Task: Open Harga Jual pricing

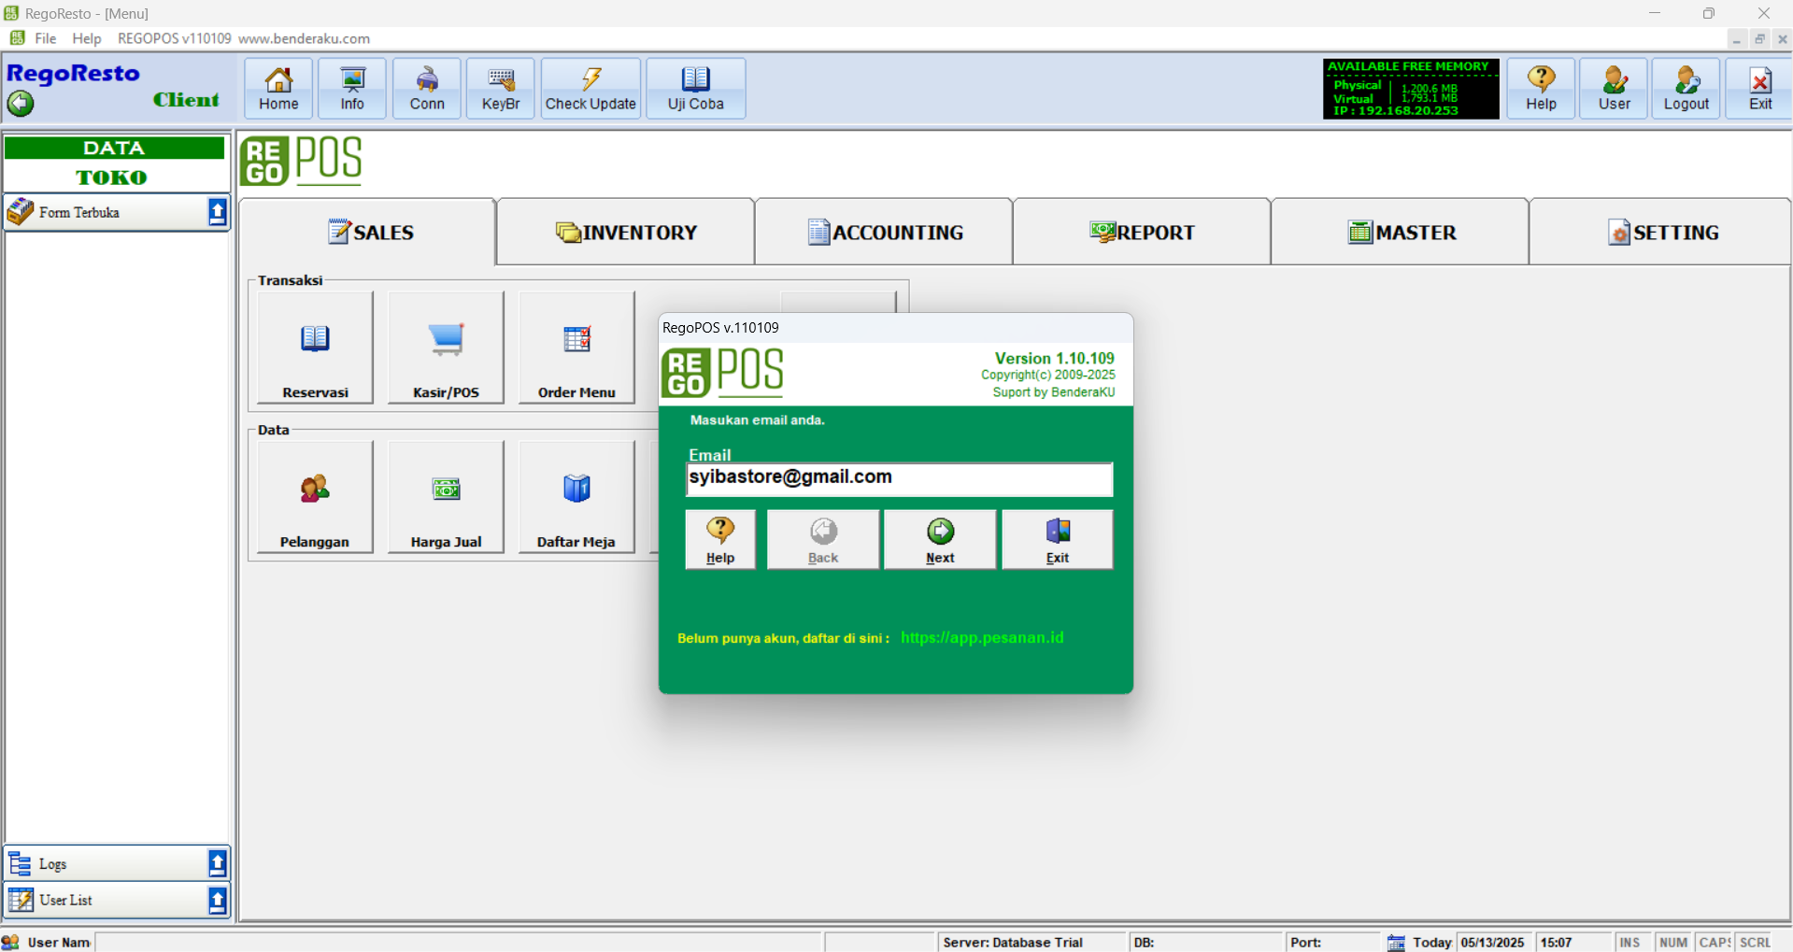Action: pyautogui.click(x=446, y=497)
